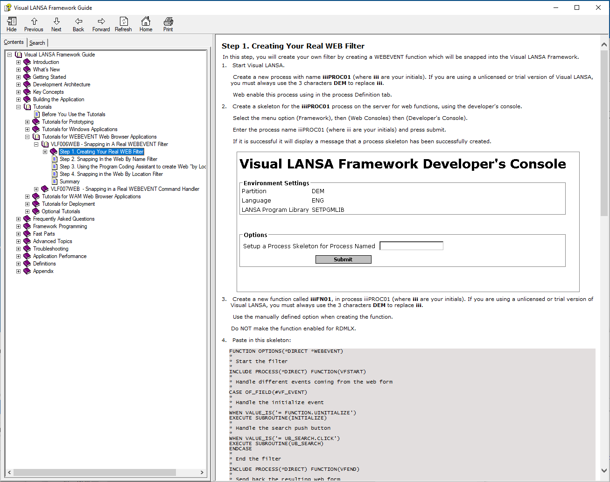Collapse the Tutorials tree node
The width and height of the screenshot is (610, 482).
point(19,107)
